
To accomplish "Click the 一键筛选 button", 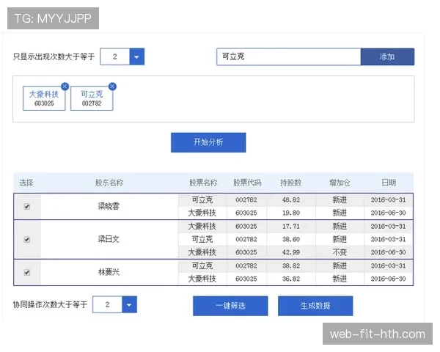I will tap(230, 306).
